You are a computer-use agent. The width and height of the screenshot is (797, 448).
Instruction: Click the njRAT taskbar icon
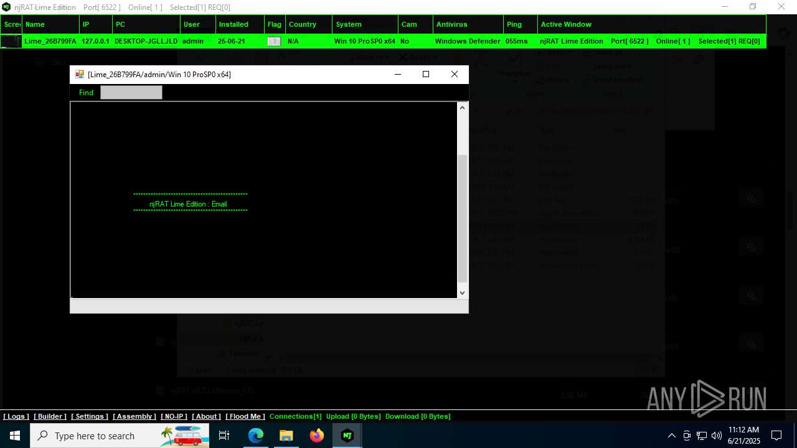coord(347,436)
